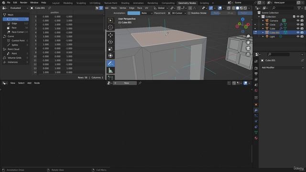Screen dimensions: 306x172
Task: Open the Global transform orientation dropdown
Action: pyautogui.click(x=161, y=8)
